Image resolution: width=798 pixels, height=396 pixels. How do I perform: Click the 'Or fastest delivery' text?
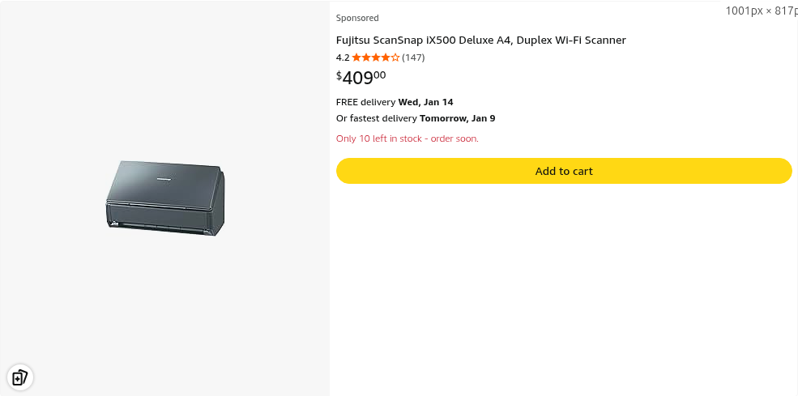tap(377, 118)
